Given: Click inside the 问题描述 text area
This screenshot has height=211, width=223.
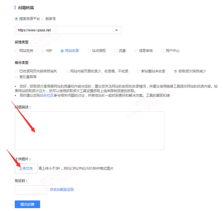Looking at the screenshot, I should [x=90, y=131].
